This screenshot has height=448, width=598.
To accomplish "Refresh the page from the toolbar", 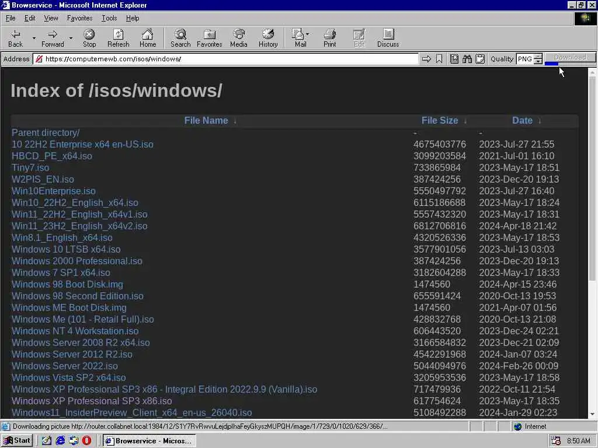I will pyautogui.click(x=118, y=38).
